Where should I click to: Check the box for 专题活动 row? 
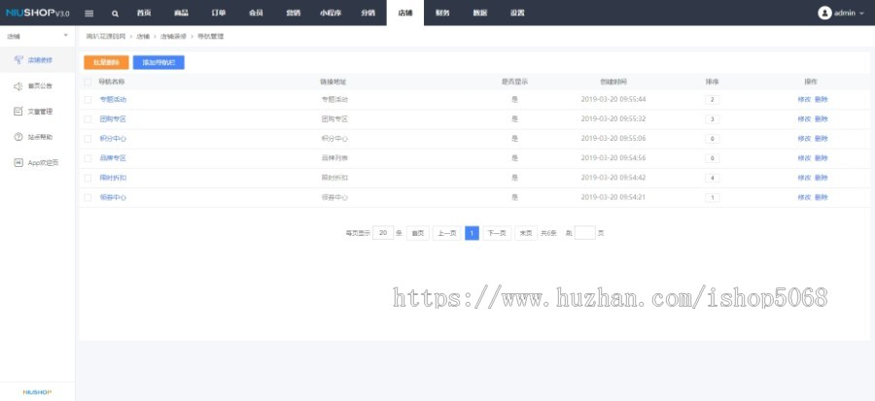[x=87, y=100]
